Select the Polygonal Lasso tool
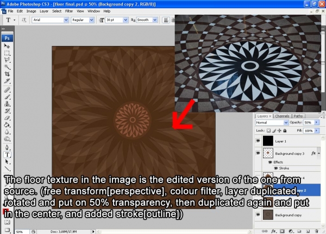 point(7,60)
